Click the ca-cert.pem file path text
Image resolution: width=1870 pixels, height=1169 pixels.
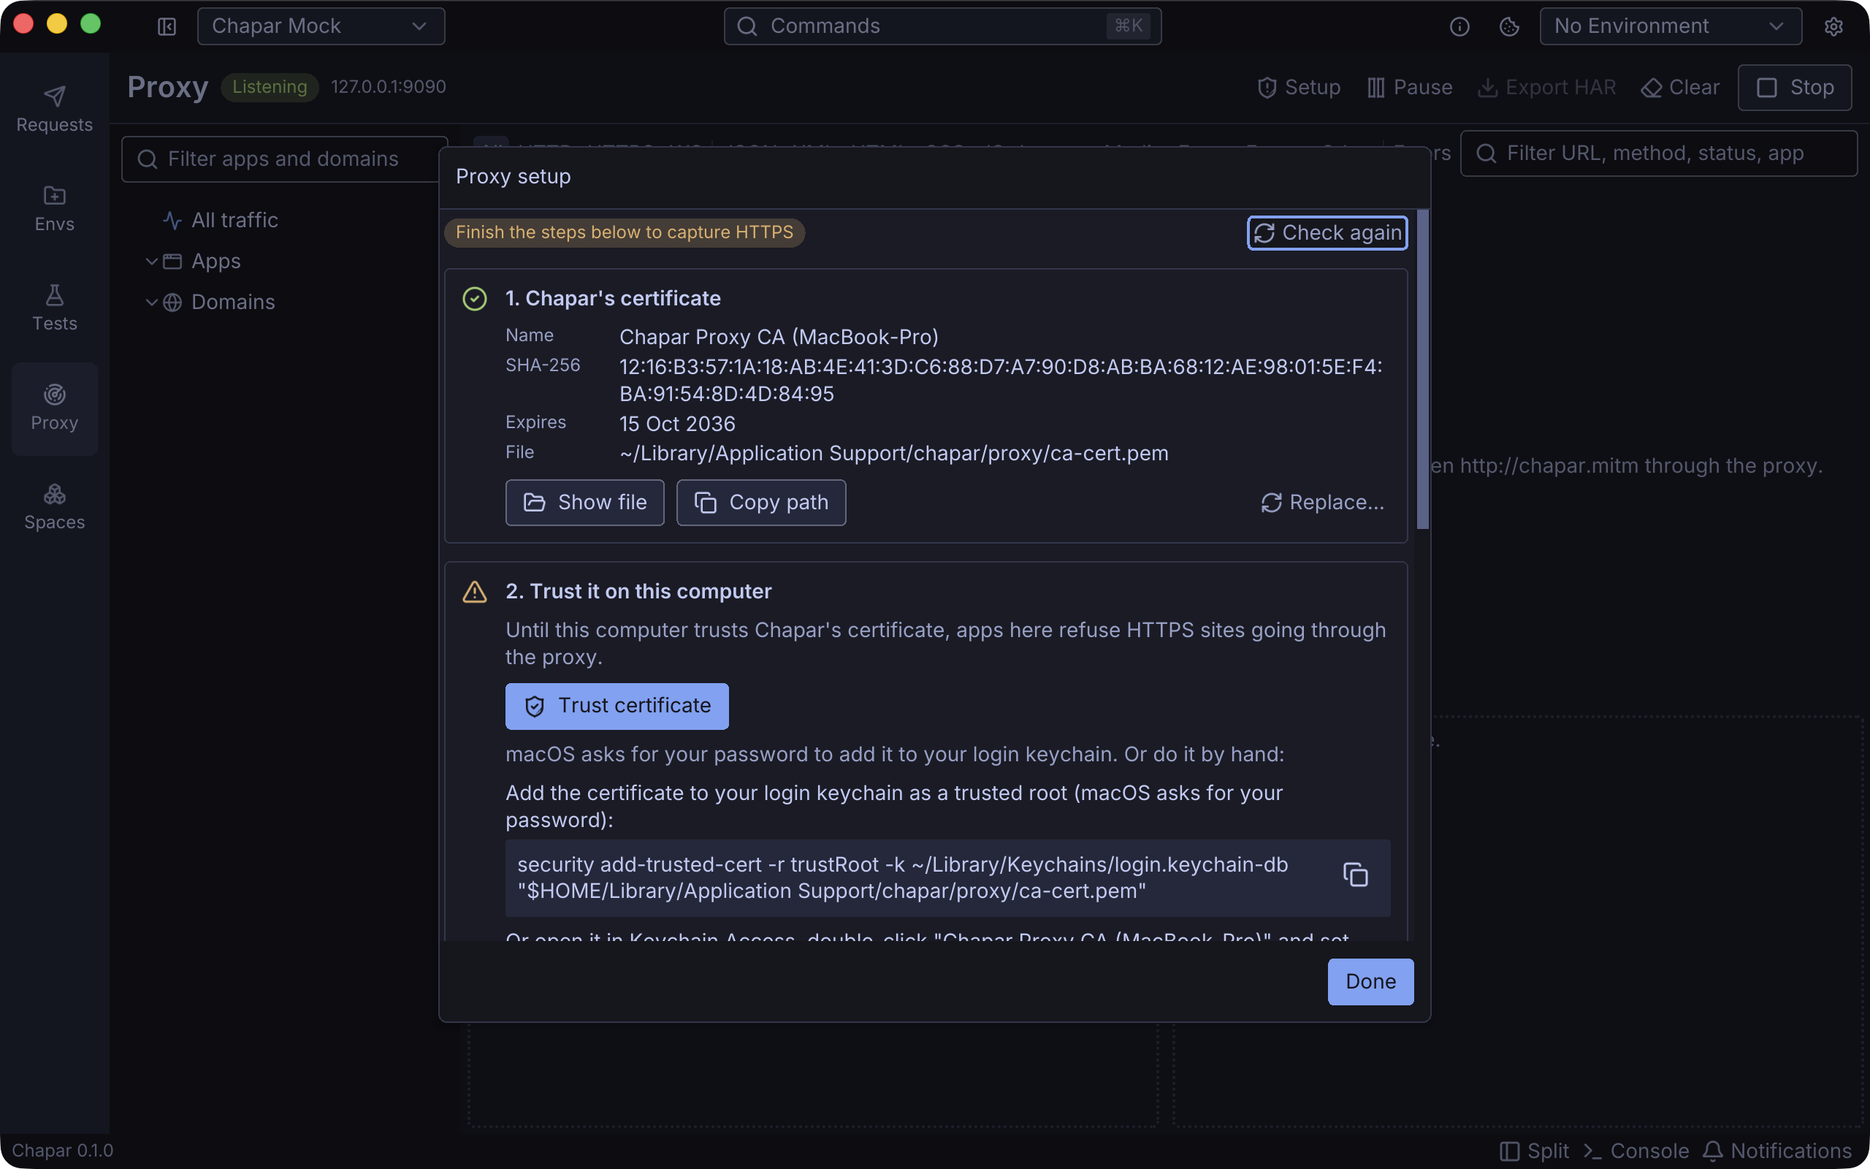(894, 453)
